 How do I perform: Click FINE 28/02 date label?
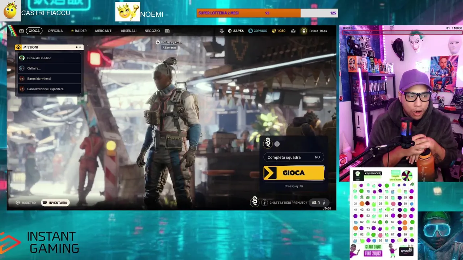pos(373,253)
